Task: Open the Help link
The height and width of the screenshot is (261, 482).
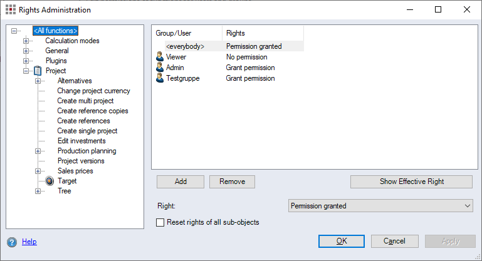Action: coord(29,242)
